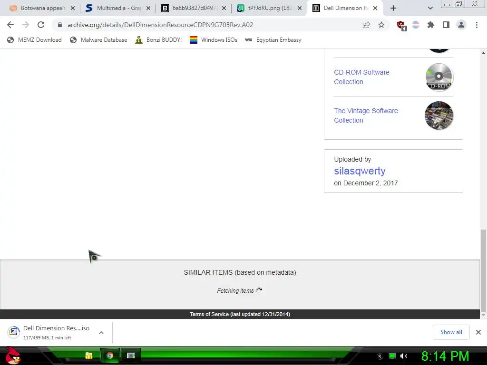Open the Dell Dimension Res....iso download item
Image resolution: width=487 pixels, height=365 pixels.
coord(49,332)
